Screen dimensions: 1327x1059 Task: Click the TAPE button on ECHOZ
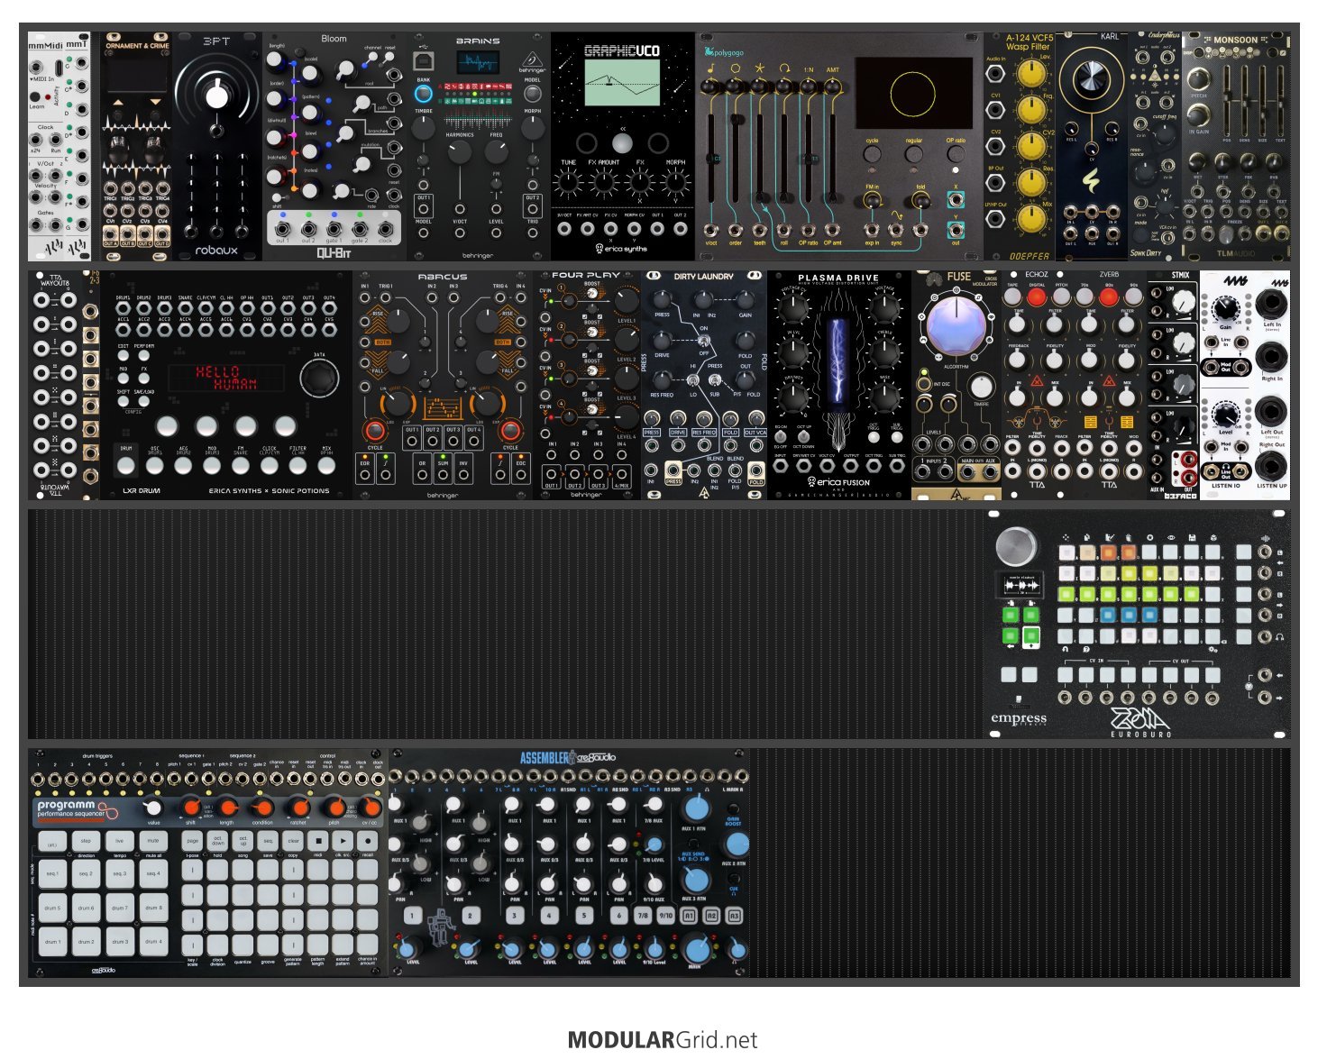(x=1013, y=297)
